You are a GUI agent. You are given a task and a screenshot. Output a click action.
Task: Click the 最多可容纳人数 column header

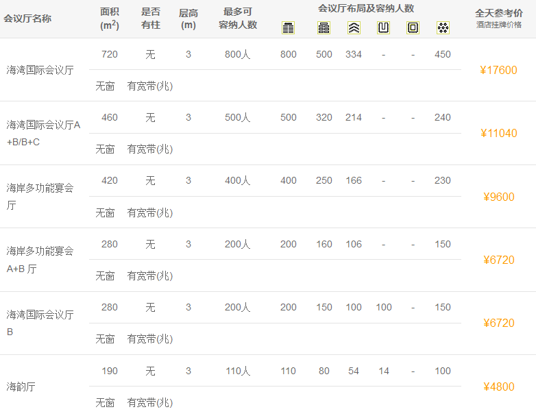pos(238,19)
